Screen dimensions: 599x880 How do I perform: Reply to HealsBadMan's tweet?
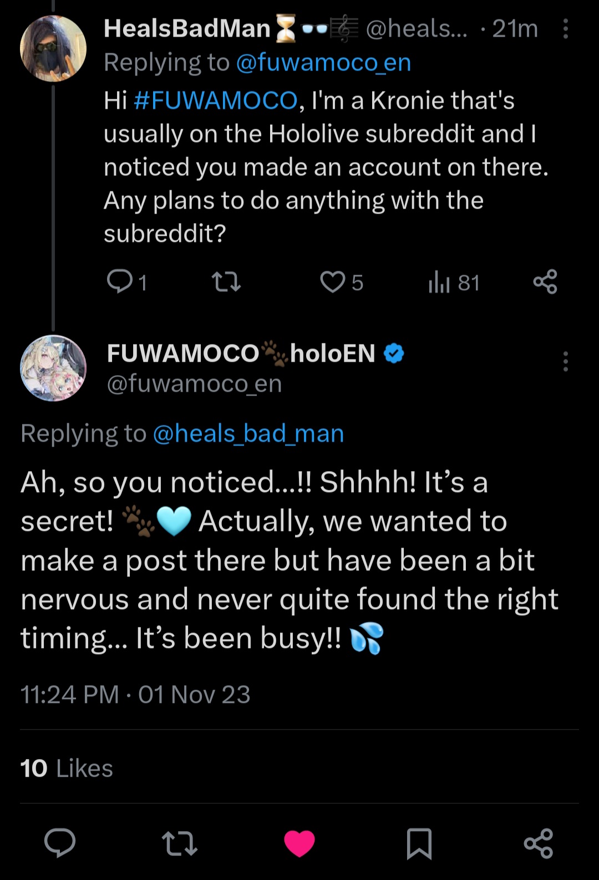[x=120, y=282]
